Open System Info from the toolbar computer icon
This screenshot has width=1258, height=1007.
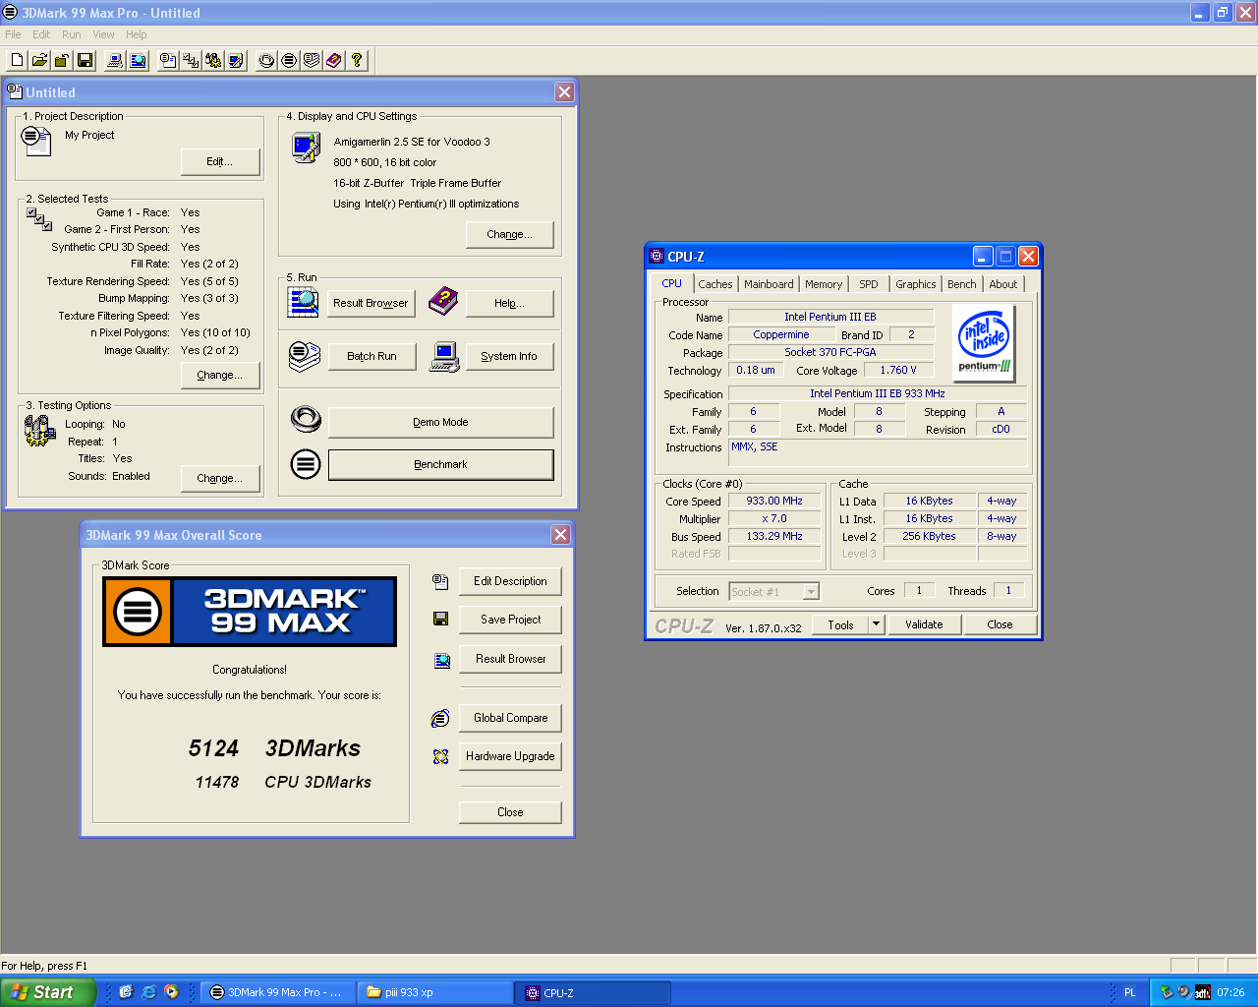coord(115,60)
